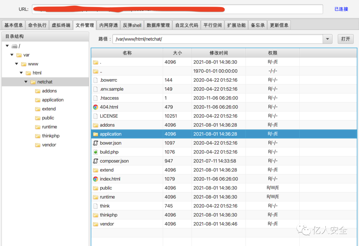Image resolution: width=359 pixels, height=246 pixels.
Task: Click the file icon of .htaccess
Action: [95, 98]
